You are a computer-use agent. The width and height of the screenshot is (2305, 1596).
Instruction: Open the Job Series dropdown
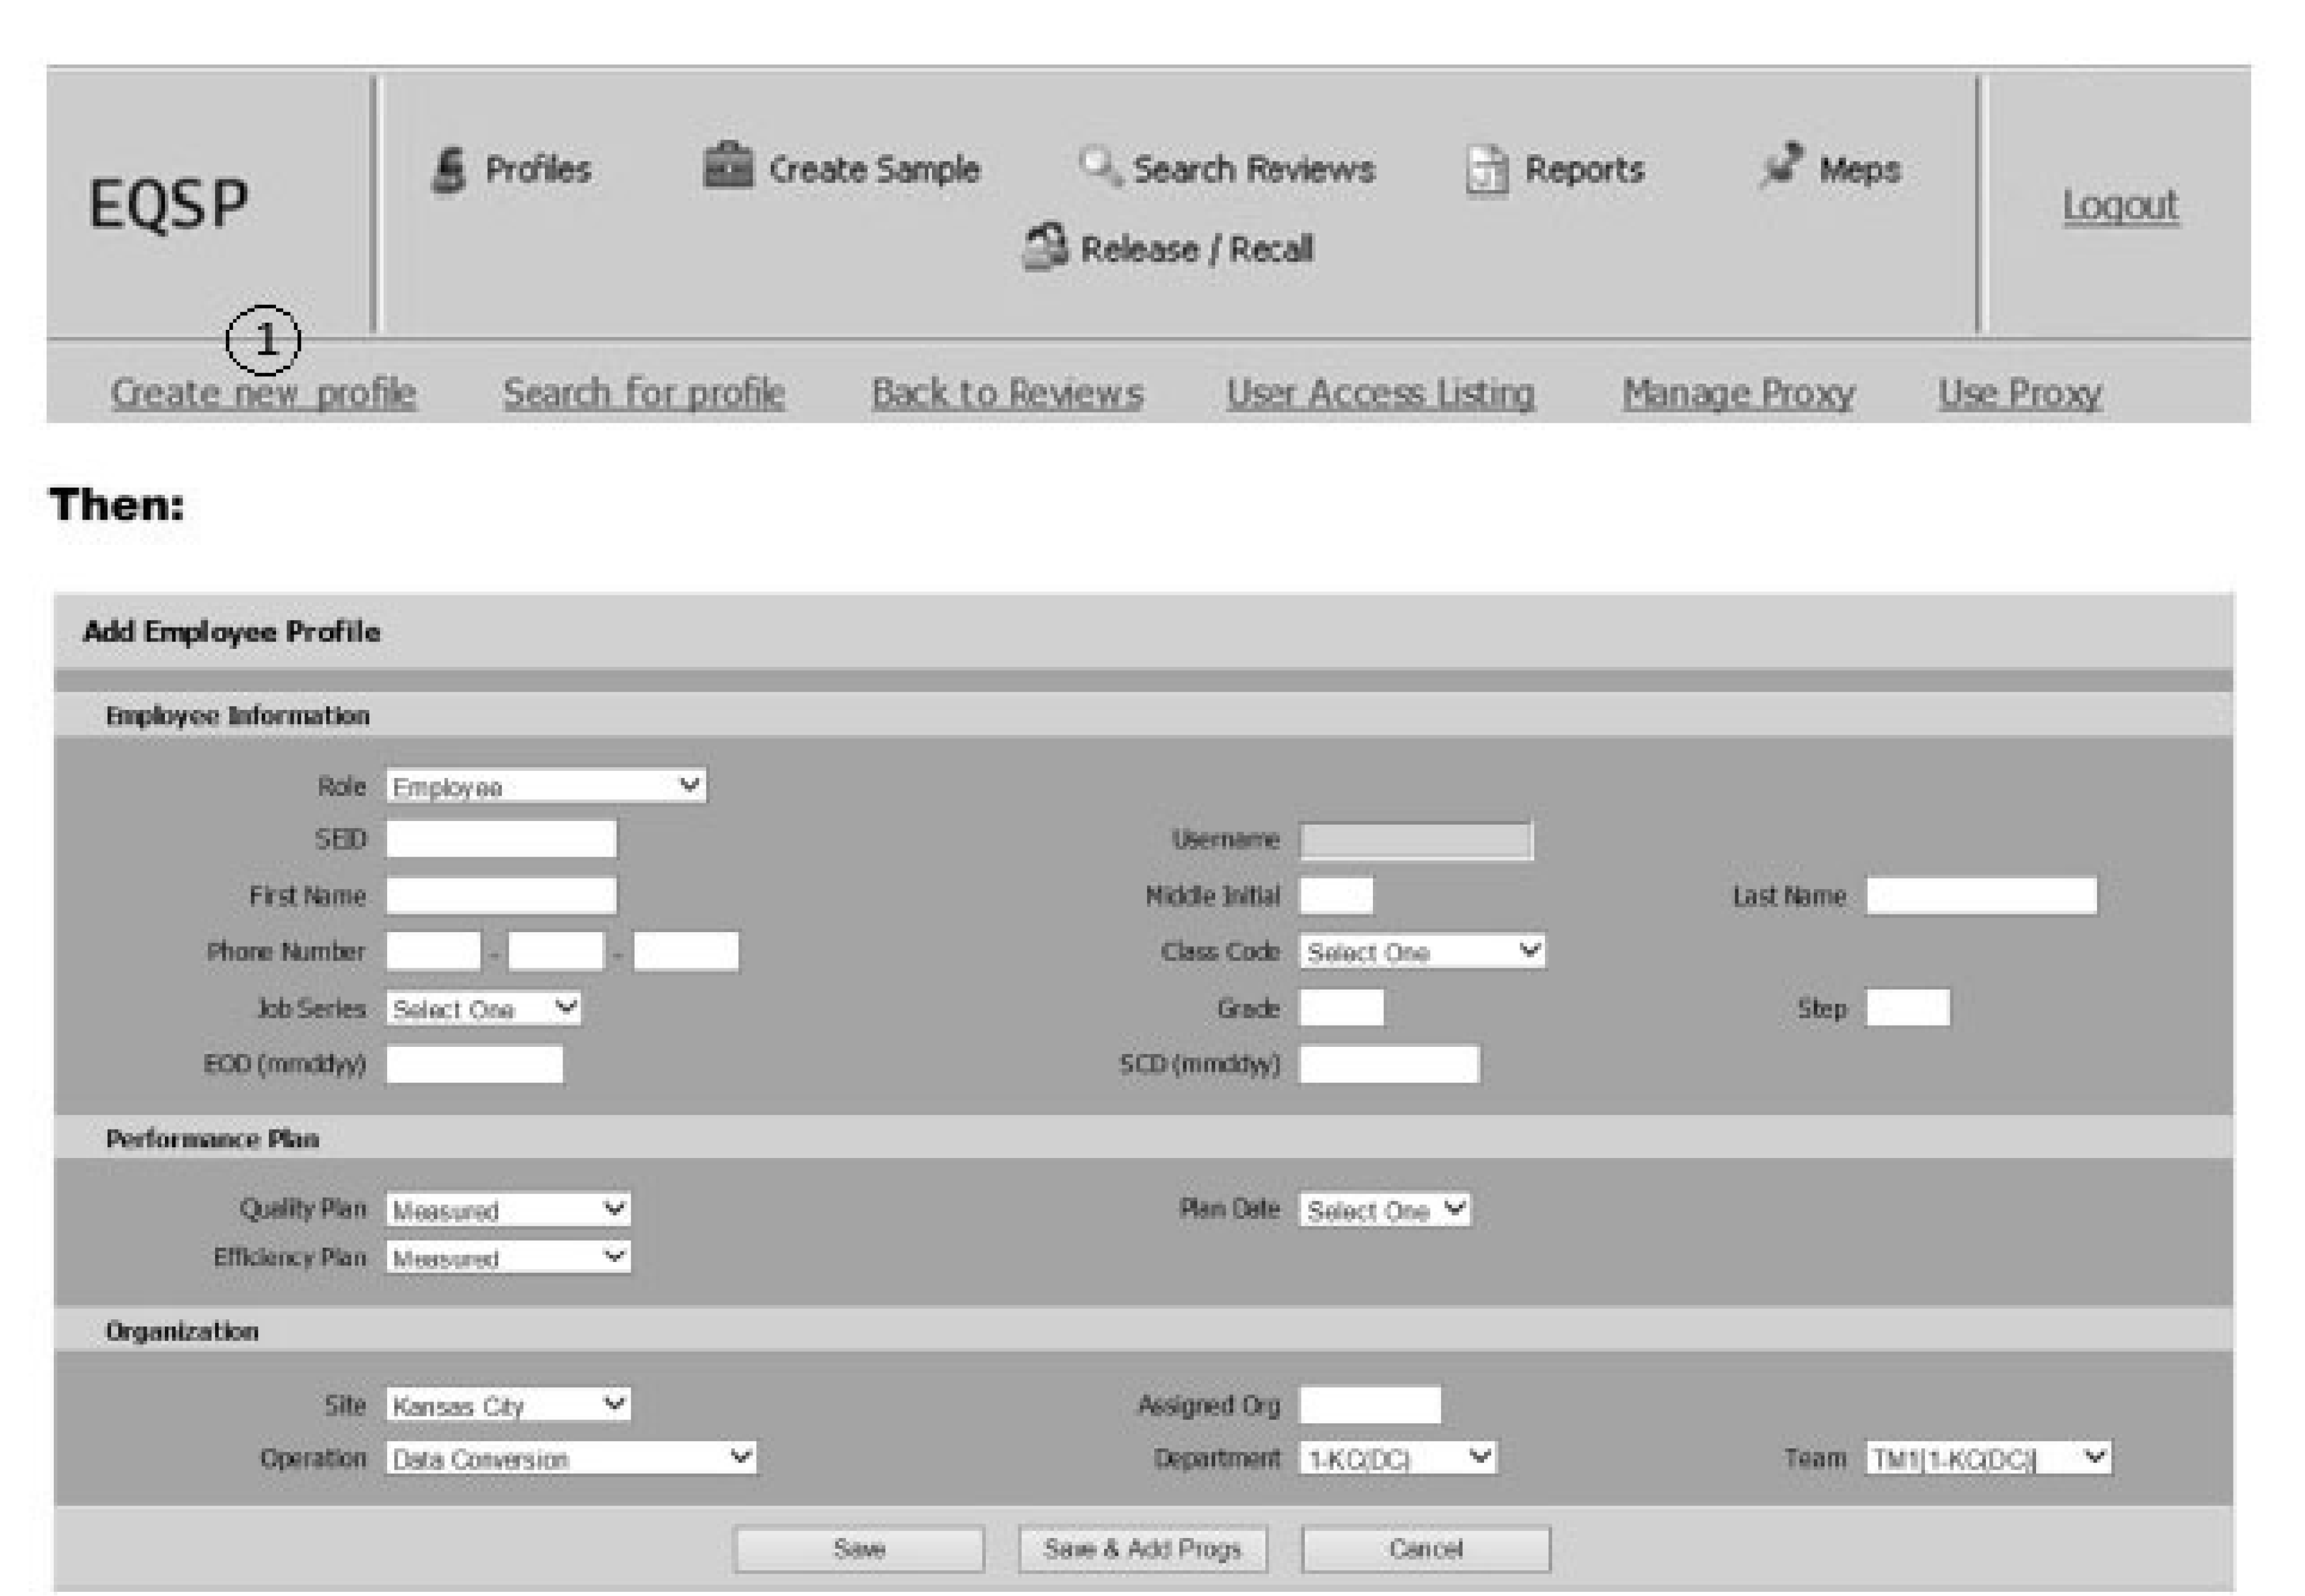tap(483, 1008)
